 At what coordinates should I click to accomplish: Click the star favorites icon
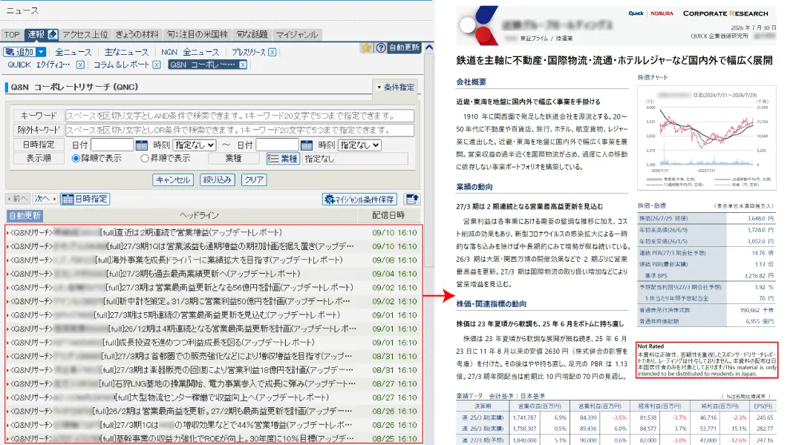click(366, 47)
